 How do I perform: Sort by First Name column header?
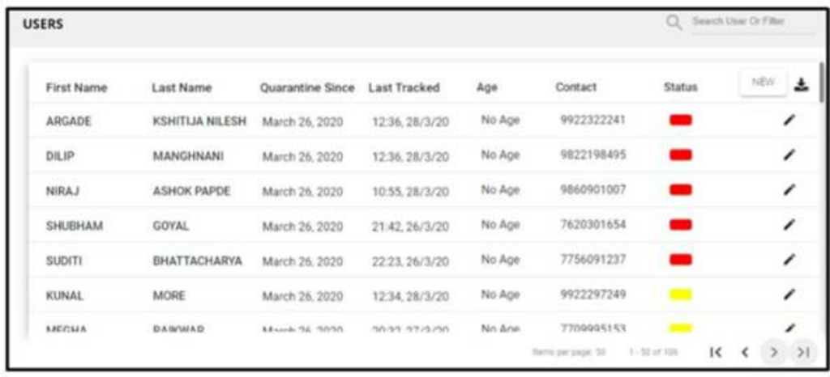point(76,87)
